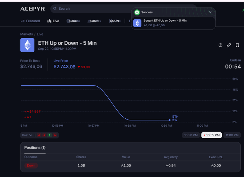Click the first red down arrow result

39,135
